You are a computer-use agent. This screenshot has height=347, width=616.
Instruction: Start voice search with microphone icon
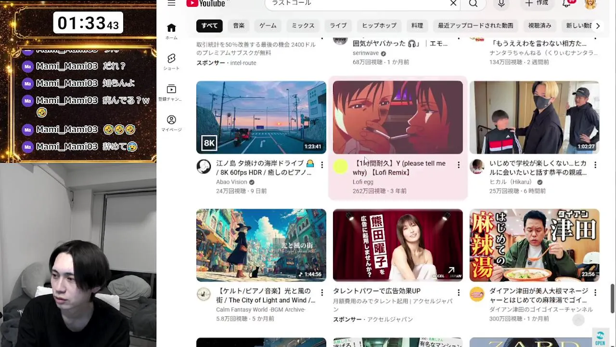pyautogui.click(x=501, y=3)
